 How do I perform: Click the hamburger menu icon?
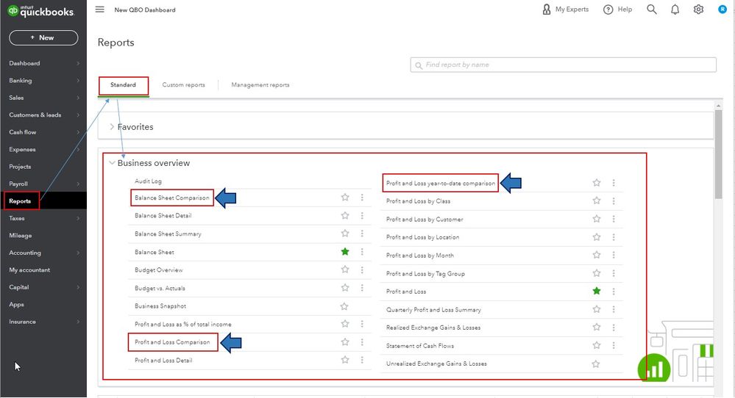coord(100,10)
